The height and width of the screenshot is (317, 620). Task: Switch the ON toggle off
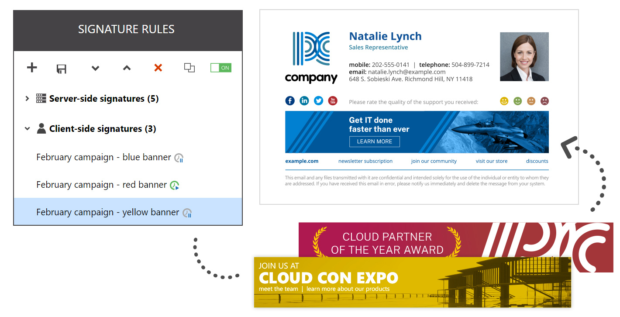(x=220, y=67)
